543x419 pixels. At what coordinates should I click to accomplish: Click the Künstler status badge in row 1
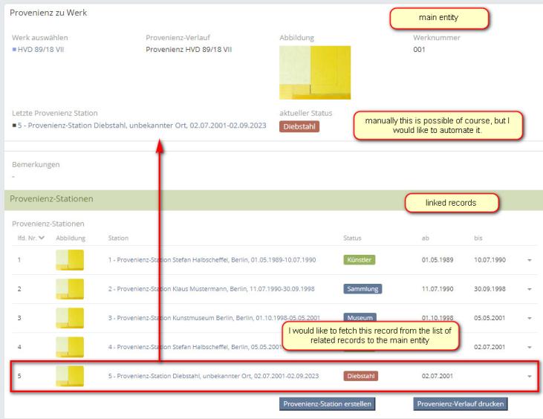coord(359,260)
